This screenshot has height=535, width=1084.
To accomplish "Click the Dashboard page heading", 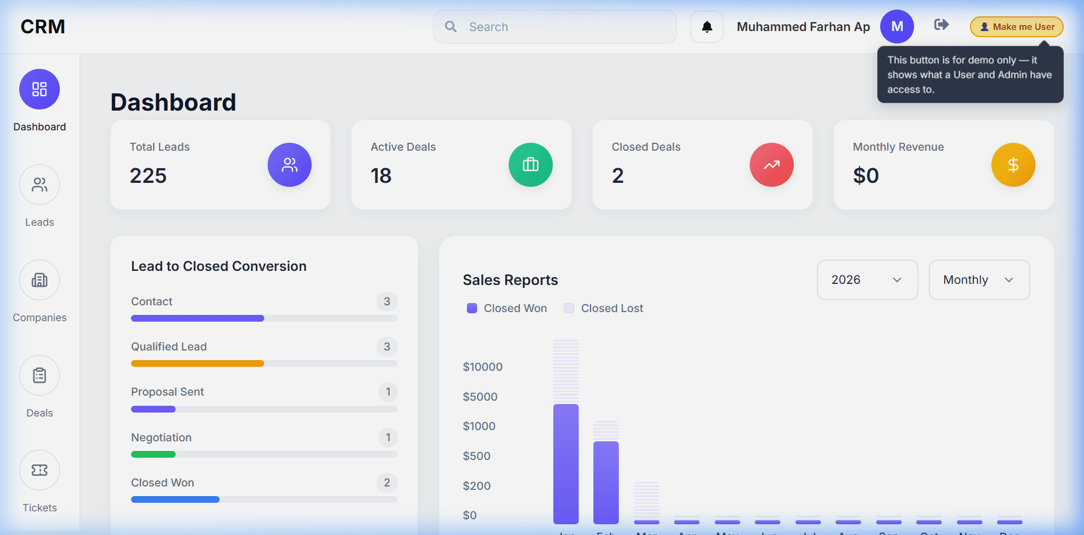I will [x=173, y=102].
